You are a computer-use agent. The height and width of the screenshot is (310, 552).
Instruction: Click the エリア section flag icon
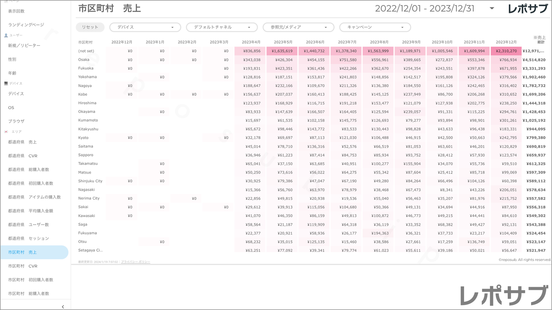click(6, 132)
